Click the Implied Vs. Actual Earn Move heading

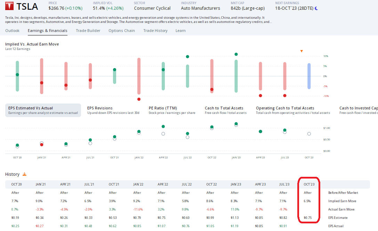point(32,44)
